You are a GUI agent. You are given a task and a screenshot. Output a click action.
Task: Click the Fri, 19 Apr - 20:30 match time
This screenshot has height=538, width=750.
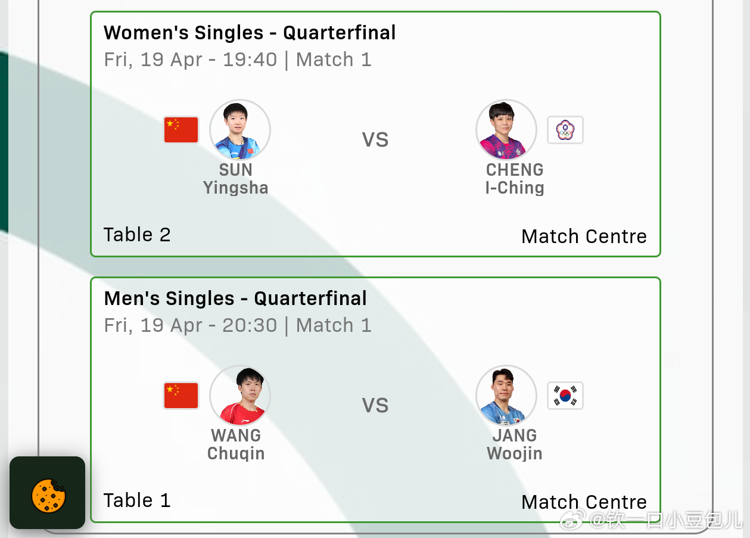point(191,325)
